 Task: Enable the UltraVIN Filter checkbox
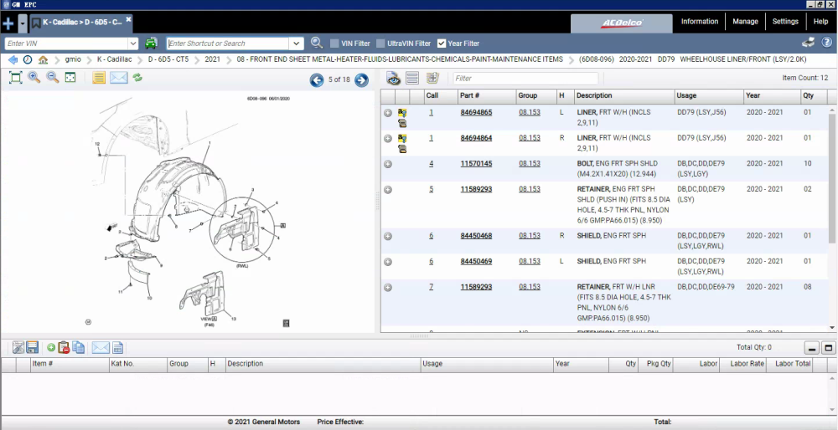[x=380, y=44]
